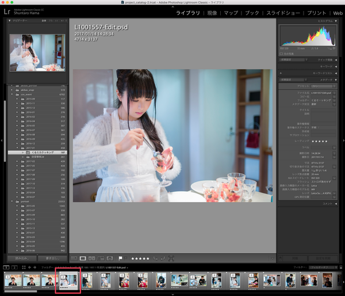Click the left panel vertical scrollbar
Image resolution: width=345 pixels, height=296 pixels.
tap(5, 131)
